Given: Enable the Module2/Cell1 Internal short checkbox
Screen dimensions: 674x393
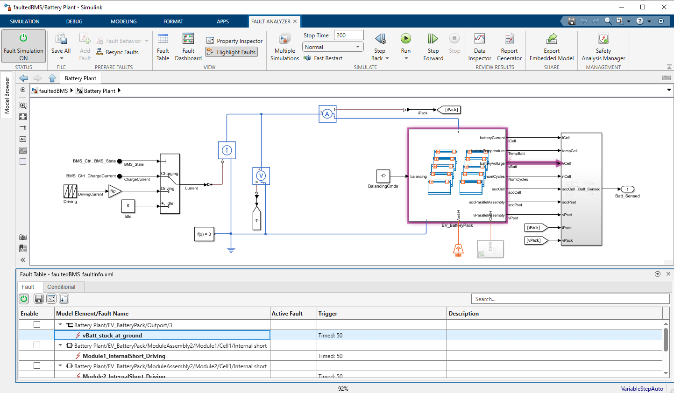Looking at the screenshot, I should (x=37, y=365).
